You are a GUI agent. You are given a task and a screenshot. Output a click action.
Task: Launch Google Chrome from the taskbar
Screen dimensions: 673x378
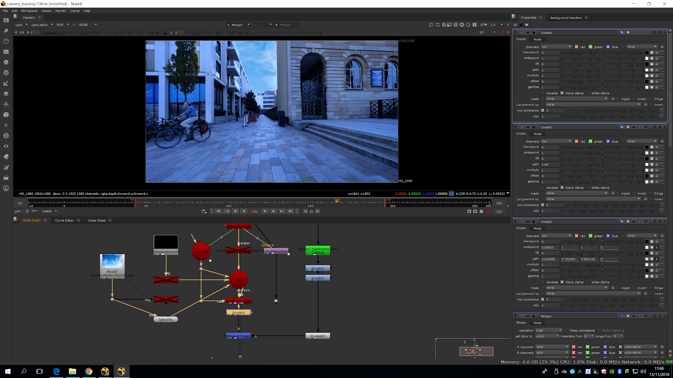tap(89, 371)
